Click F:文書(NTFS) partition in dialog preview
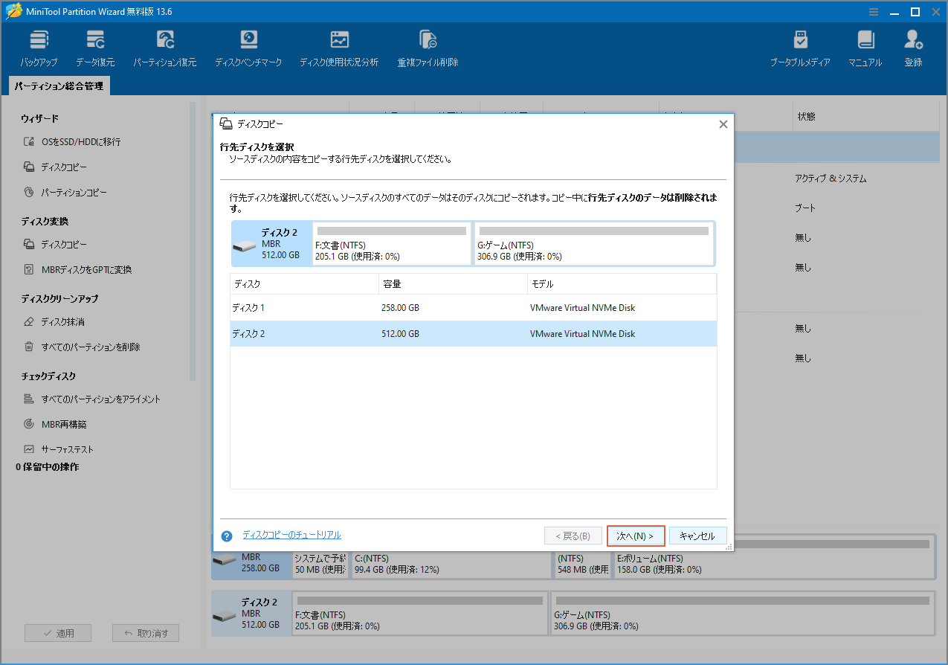 click(392, 243)
